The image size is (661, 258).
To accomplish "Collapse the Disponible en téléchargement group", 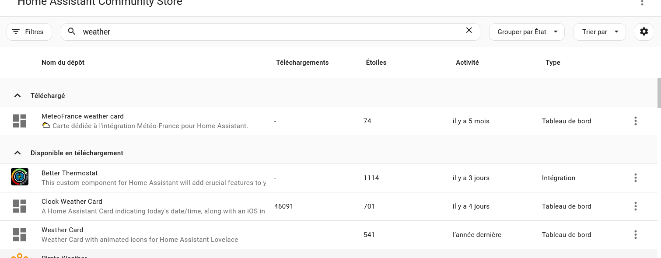I will click(17, 153).
